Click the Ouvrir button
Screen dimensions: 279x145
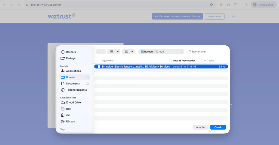(x=218, y=127)
